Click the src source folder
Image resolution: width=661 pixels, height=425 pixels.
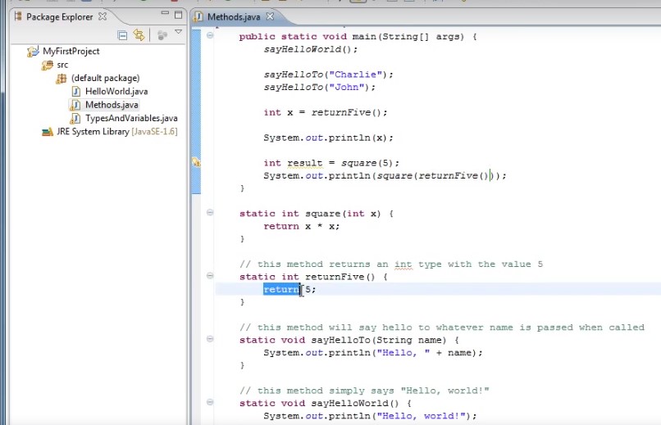point(62,65)
